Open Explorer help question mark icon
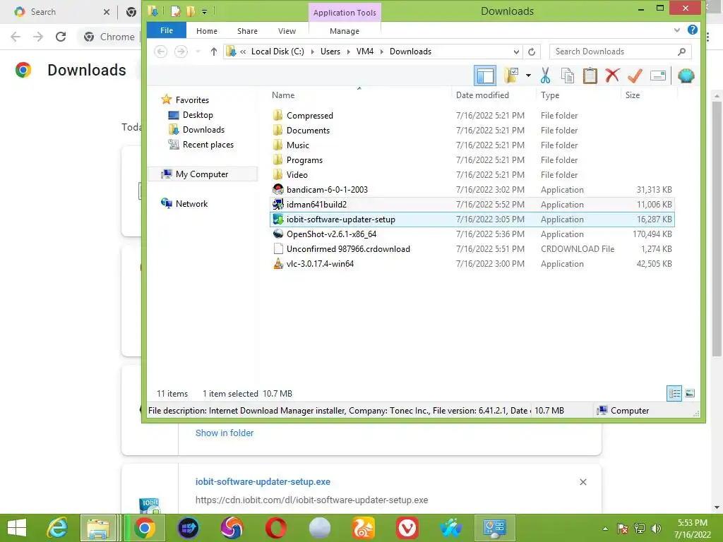The image size is (723, 542). pos(692,30)
